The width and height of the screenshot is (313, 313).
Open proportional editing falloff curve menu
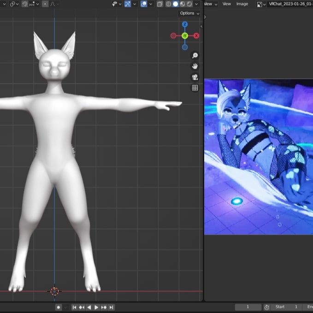54,4
